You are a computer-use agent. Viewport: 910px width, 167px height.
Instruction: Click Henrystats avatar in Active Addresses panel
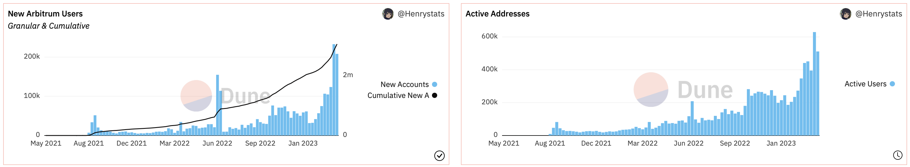845,14
